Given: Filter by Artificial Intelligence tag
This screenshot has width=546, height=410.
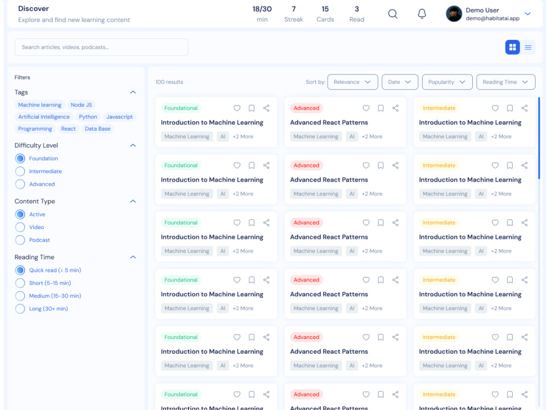Looking at the screenshot, I should pos(44,117).
